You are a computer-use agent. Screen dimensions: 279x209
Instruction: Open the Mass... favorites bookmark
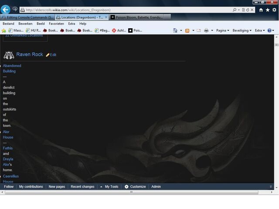(16, 30)
